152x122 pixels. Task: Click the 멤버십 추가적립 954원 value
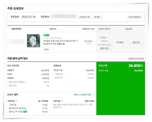[45, 112]
